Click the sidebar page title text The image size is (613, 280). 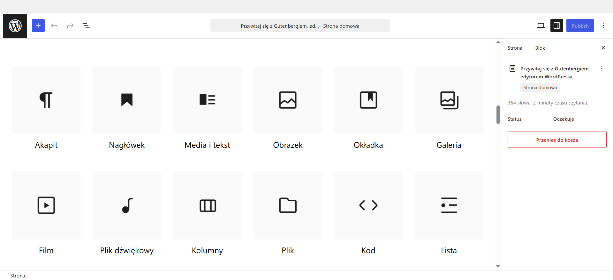[555, 73]
